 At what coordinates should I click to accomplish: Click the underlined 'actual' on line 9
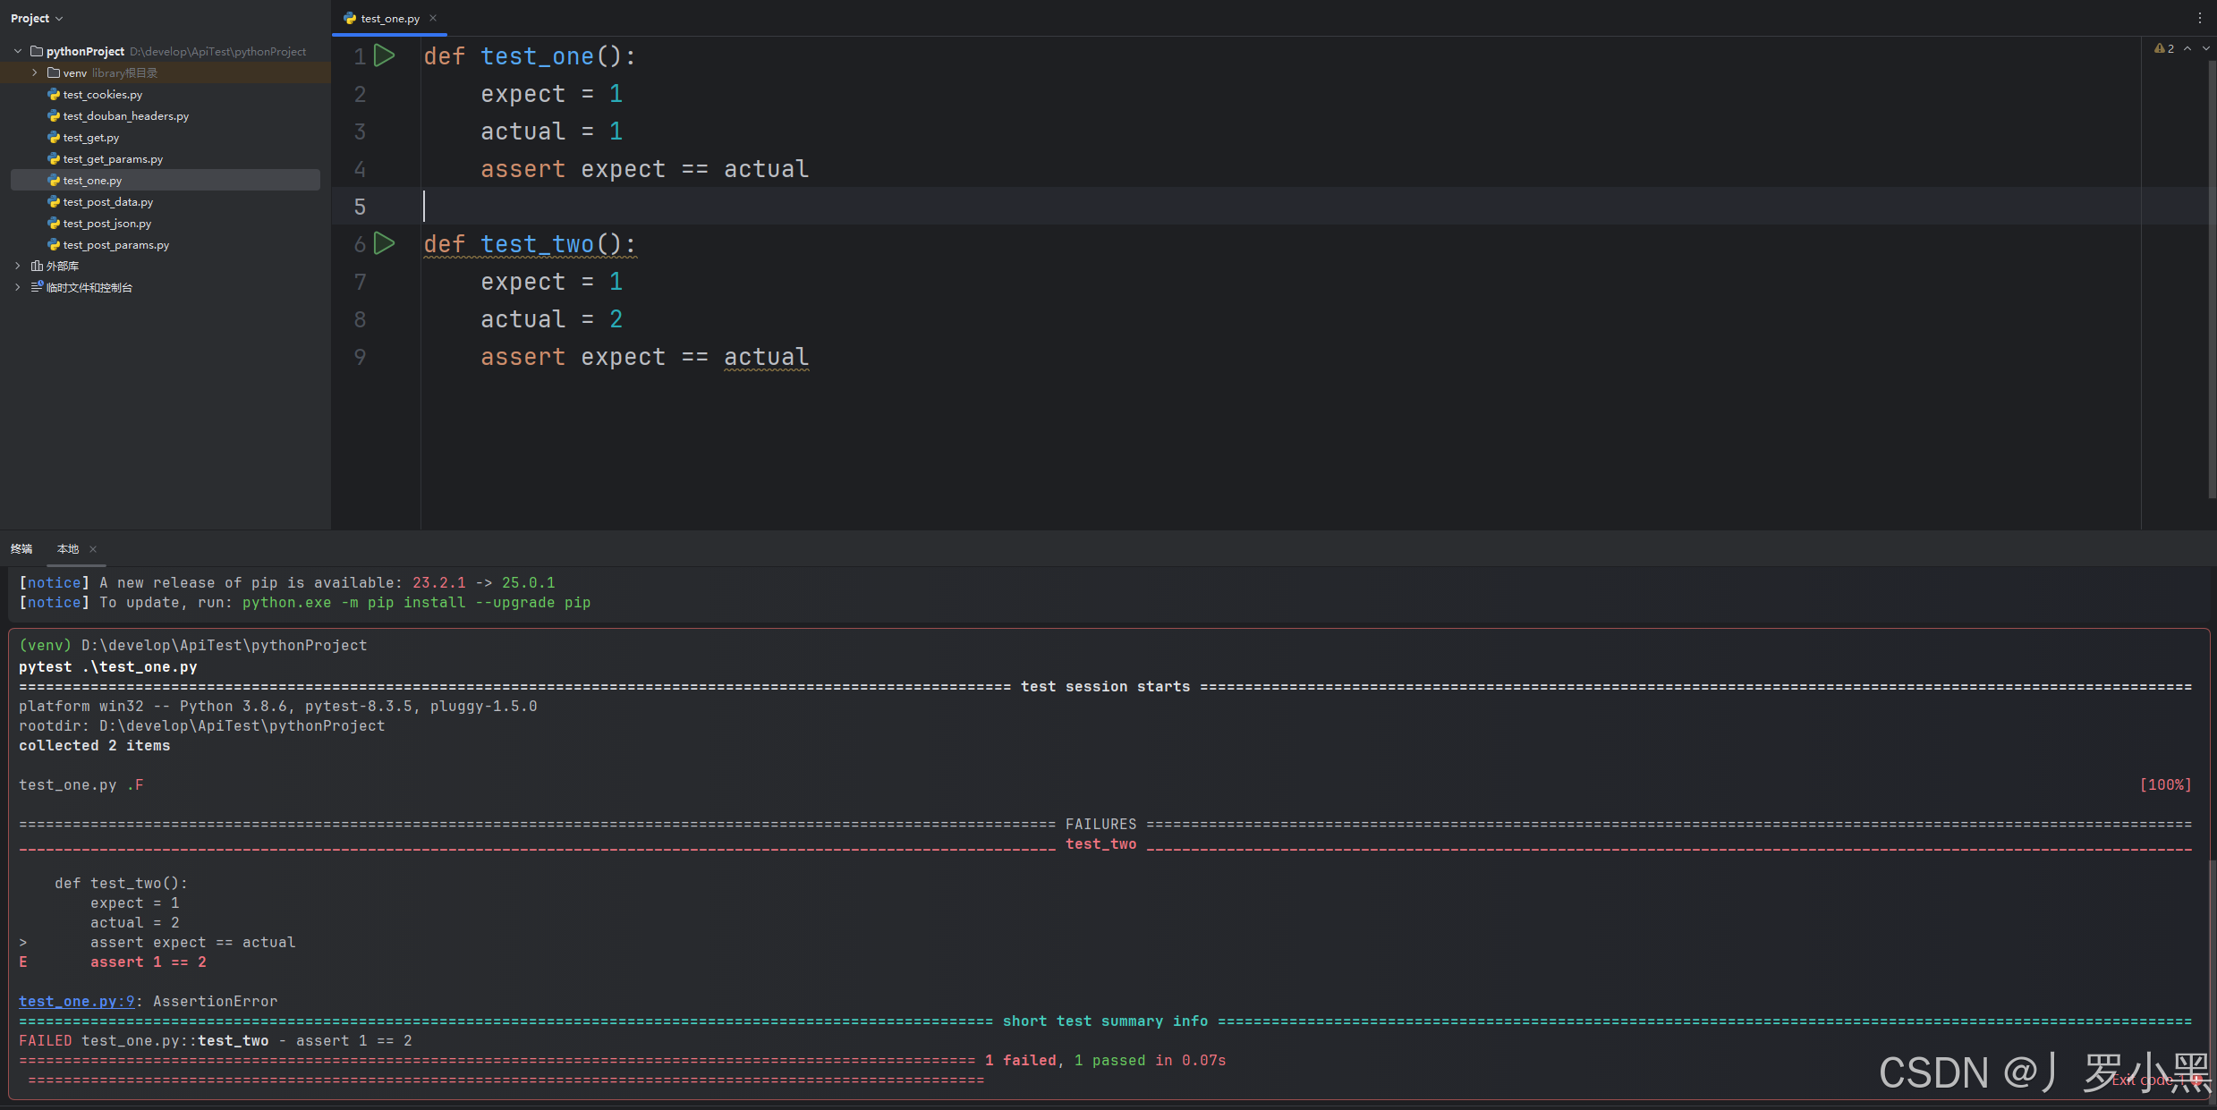click(x=766, y=357)
